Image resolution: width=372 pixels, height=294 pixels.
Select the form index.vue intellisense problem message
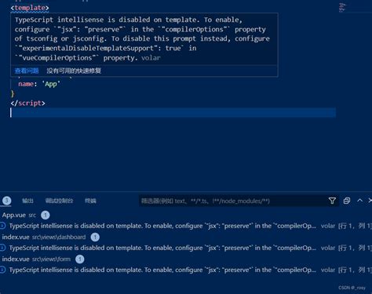click(x=162, y=270)
